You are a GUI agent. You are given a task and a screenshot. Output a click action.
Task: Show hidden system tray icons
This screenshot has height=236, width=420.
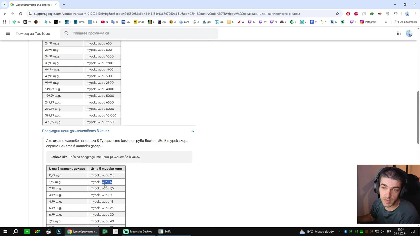pyautogui.click(x=340, y=232)
